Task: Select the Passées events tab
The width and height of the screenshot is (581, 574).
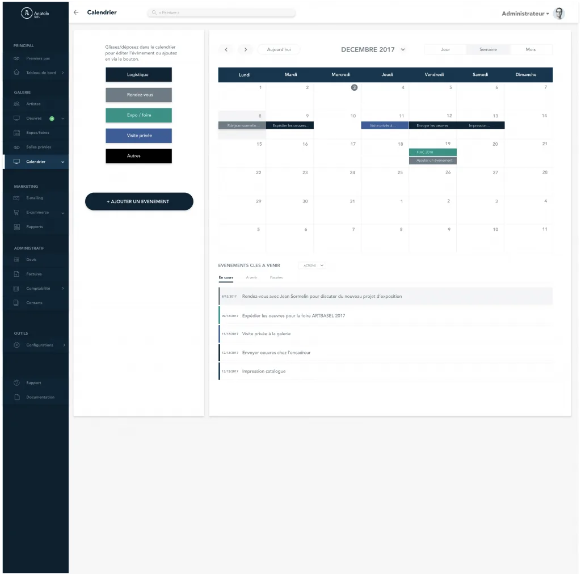Action: pyautogui.click(x=276, y=278)
